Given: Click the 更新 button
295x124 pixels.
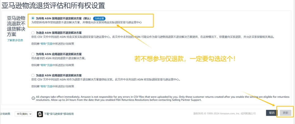Looking at the screenshot, I should click(x=286, y=113).
